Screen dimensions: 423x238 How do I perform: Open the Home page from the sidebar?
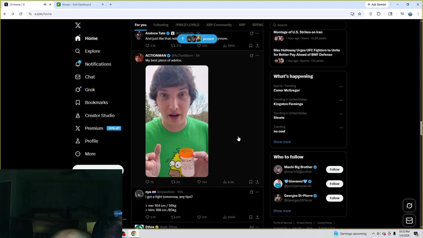[x=86, y=38]
